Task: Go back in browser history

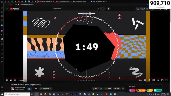Action: pyautogui.click(x=5, y=5)
